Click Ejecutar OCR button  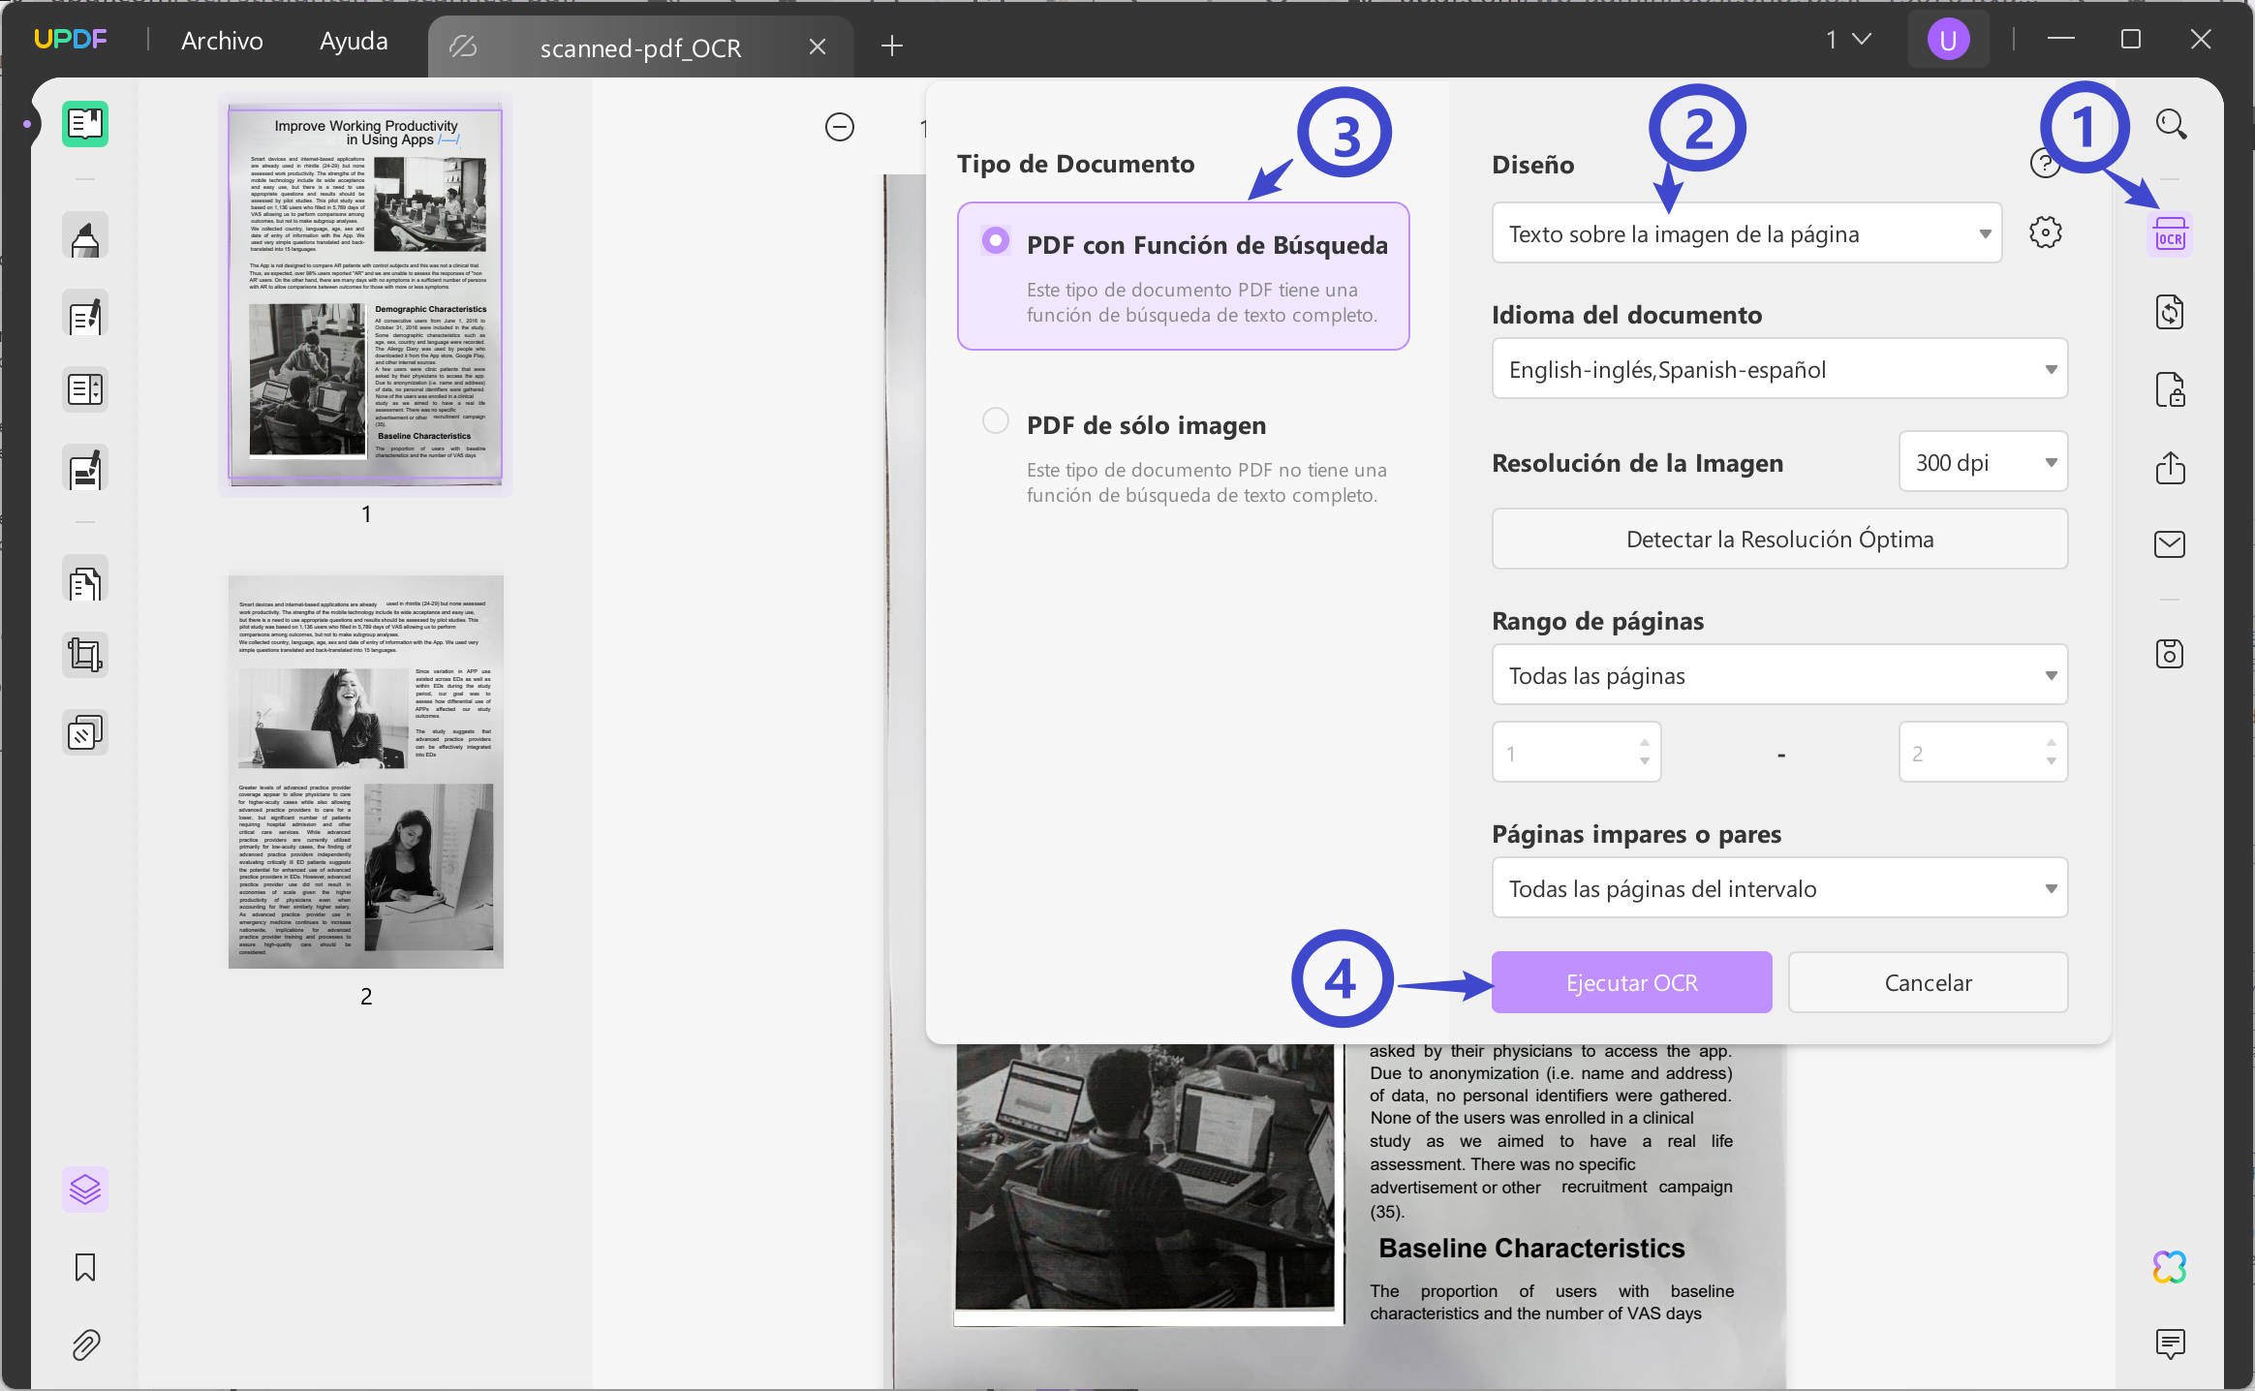click(1630, 982)
